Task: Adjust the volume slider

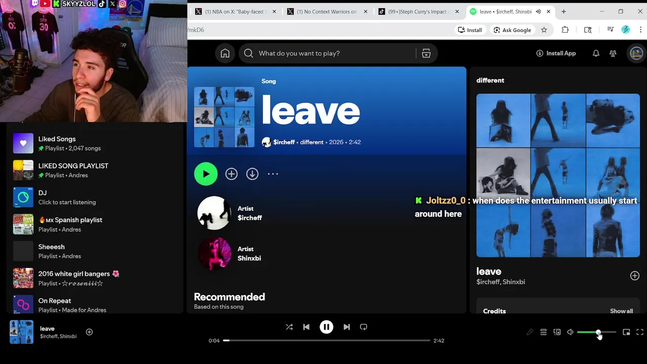Action: click(596, 332)
